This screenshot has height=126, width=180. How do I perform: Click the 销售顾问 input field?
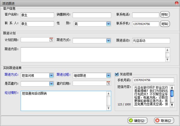92,15
